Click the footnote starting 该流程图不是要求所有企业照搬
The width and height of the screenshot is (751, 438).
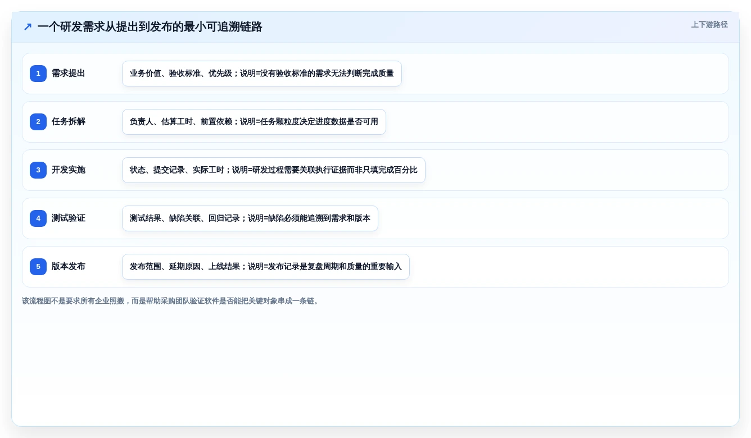[x=171, y=301]
